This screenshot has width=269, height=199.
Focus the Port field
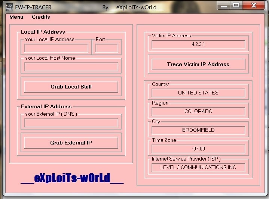click(x=107, y=48)
